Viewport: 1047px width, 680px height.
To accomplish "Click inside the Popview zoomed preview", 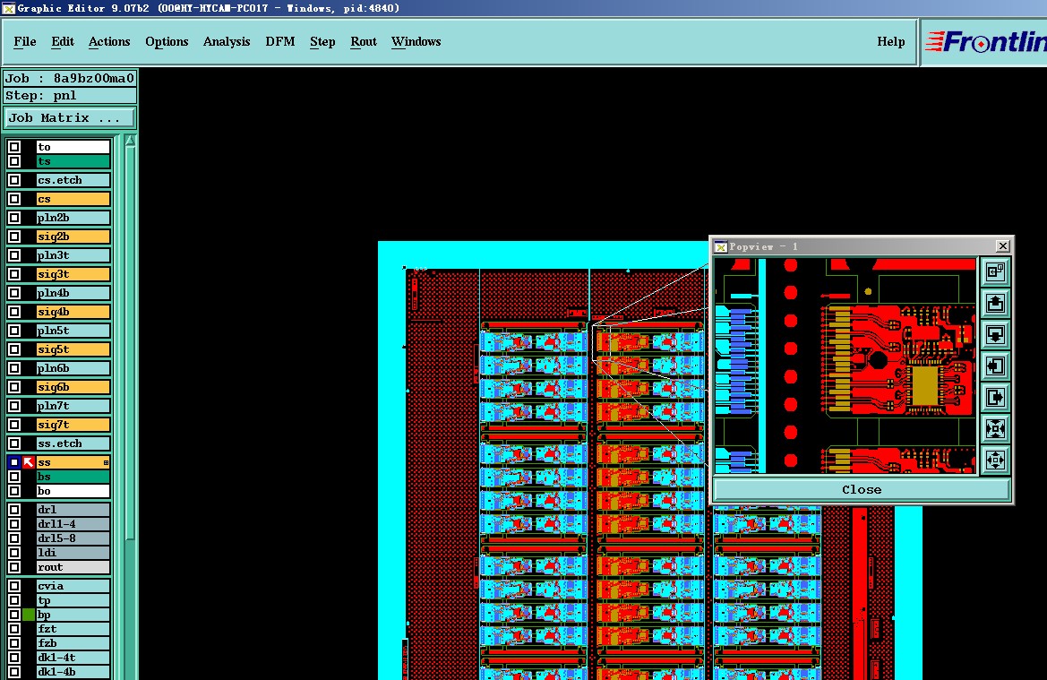I will tap(845, 366).
